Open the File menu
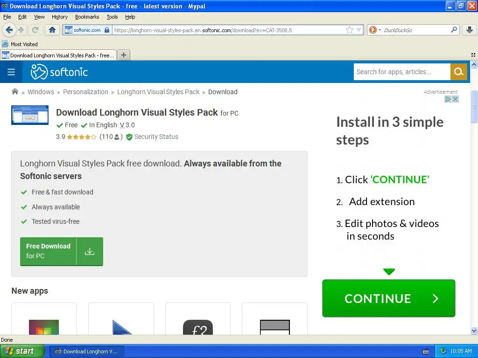This screenshot has height=358, width=478. coord(7,17)
